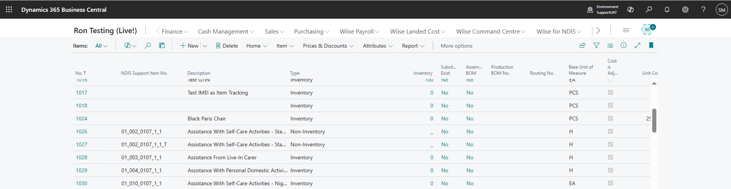731x189 pixels.
Task: Search the Items list with the magnifier
Action: (148, 46)
